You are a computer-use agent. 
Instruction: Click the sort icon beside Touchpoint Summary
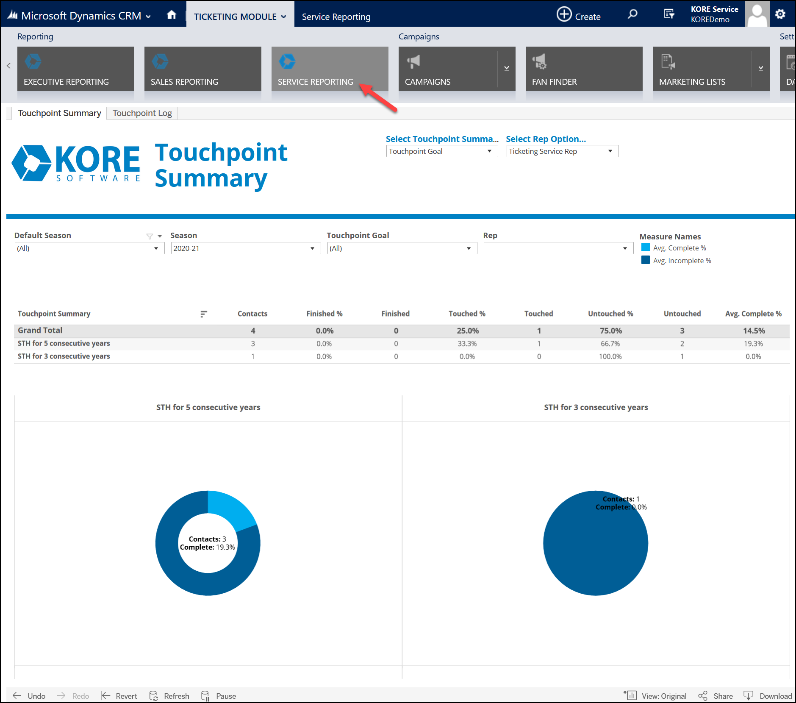(x=204, y=314)
